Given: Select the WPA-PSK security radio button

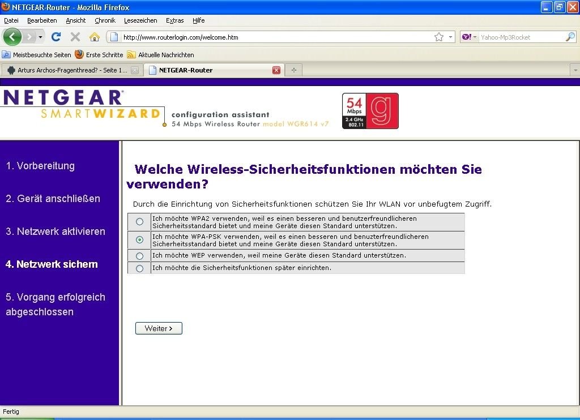Looking at the screenshot, I should pos(139,240).
